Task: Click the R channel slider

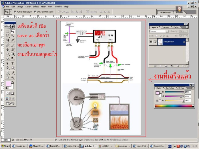Action: tap(174, 92)
